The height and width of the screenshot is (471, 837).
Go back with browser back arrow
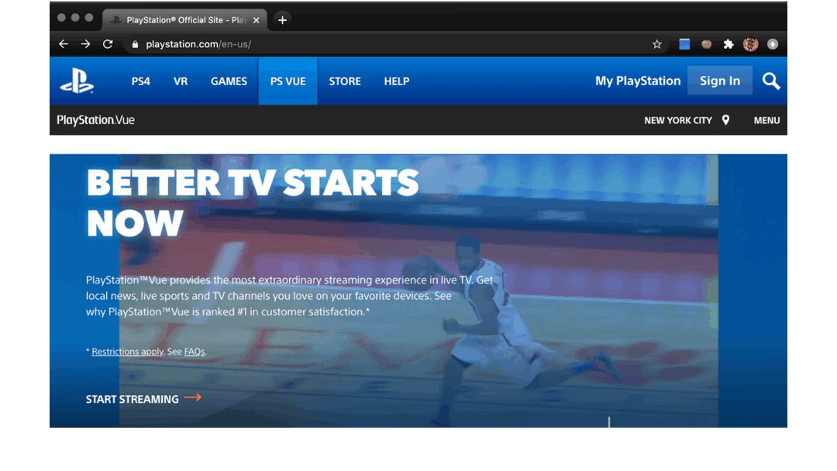pyautogui.click(x=64, y=44)
